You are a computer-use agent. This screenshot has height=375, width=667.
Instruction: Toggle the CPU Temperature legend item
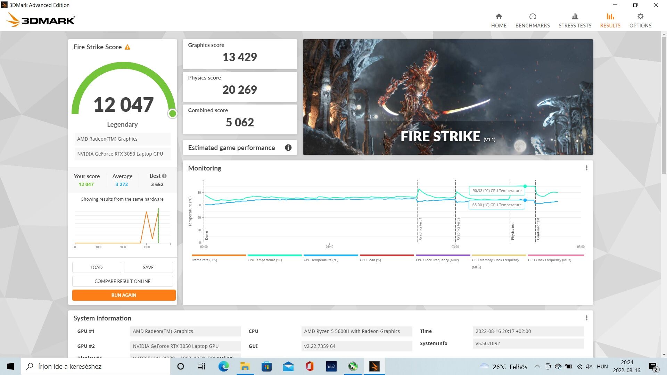[x=274, y=258]
